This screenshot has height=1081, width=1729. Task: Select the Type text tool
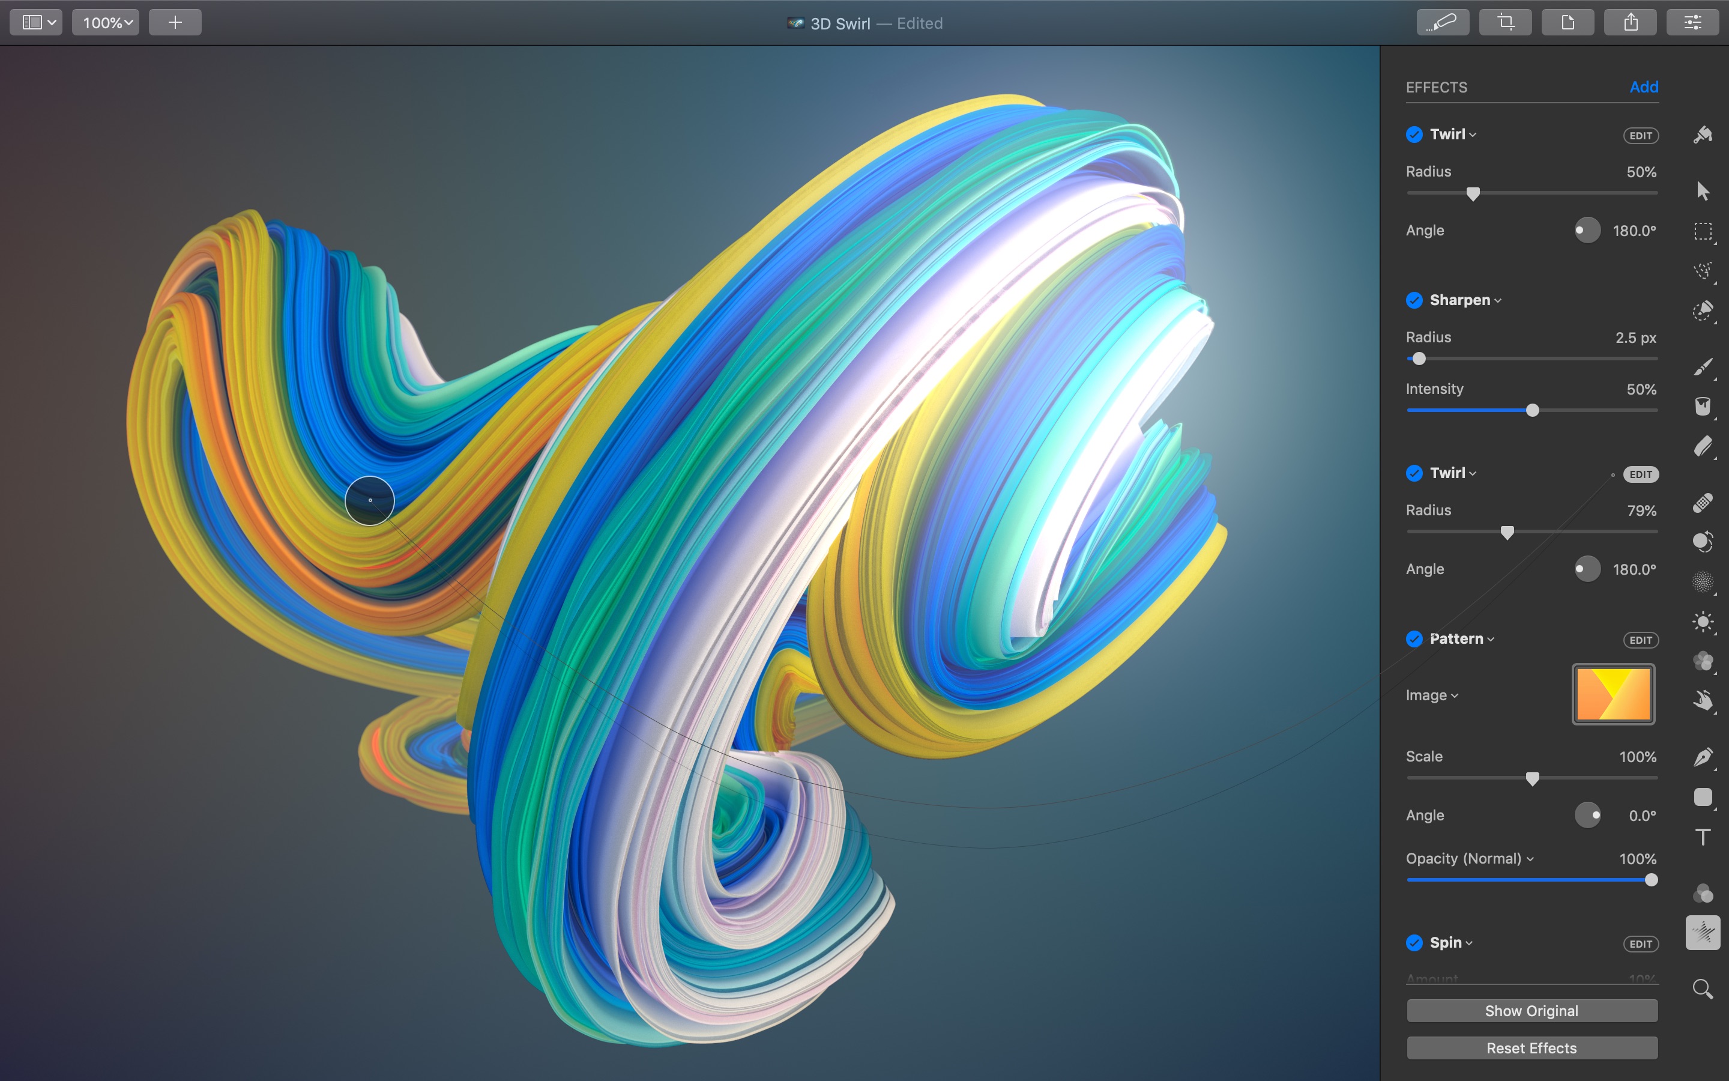1703,837
